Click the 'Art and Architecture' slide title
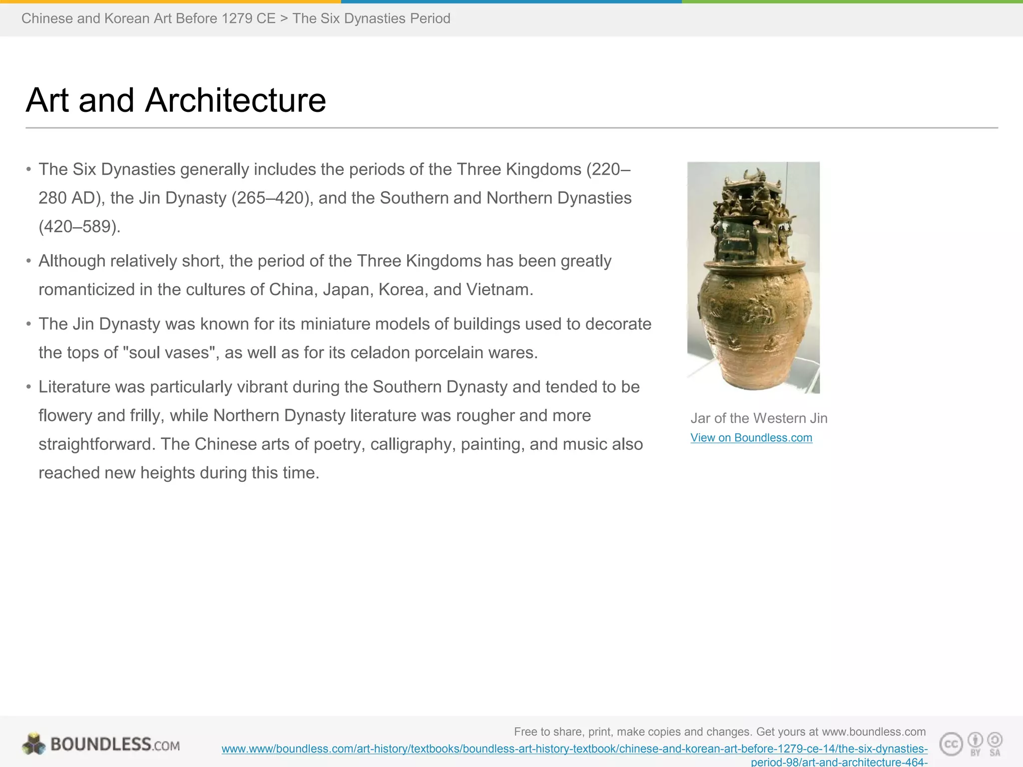Viewport: 1023px width, 767px height. coord(176,100)
